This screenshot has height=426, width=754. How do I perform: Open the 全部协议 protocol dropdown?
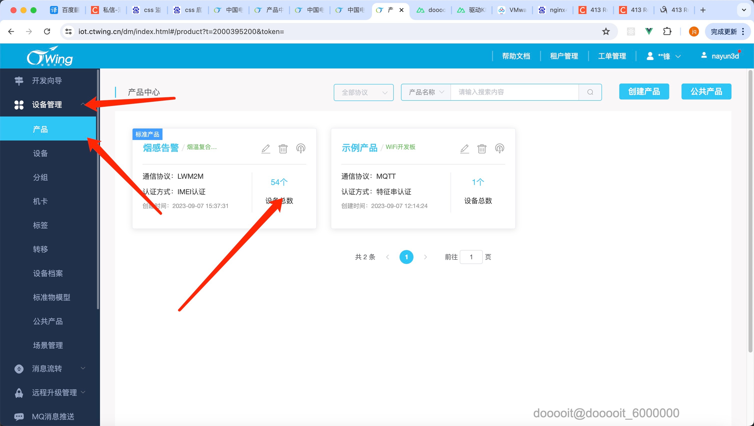coord(363,92)
